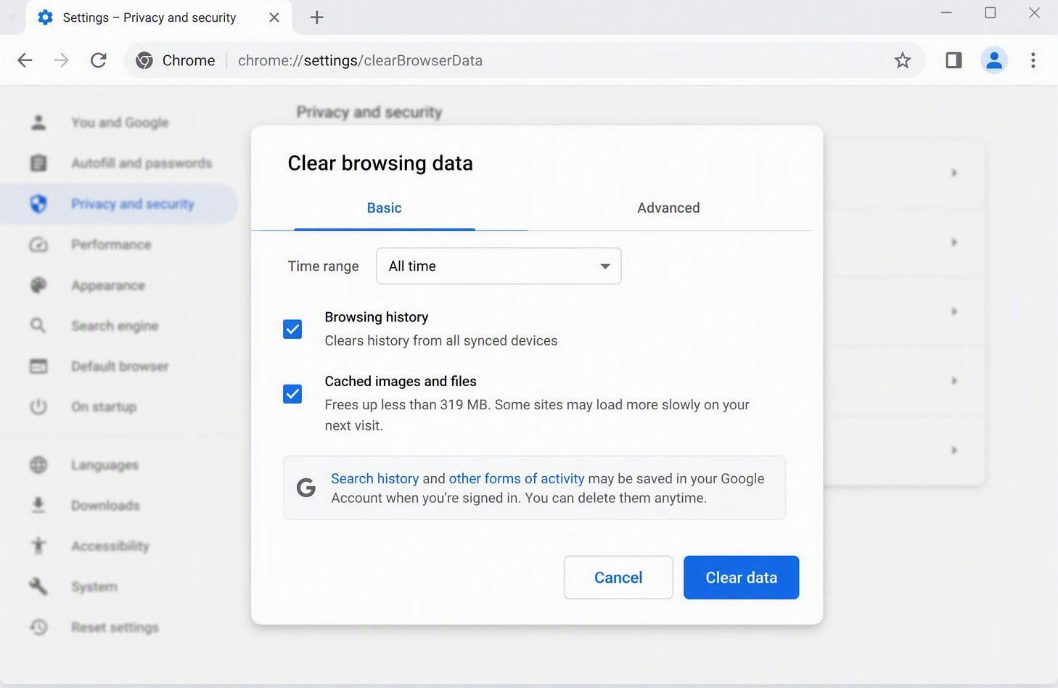Open the other forms of activity link
This screenshot has width=1058, height=688.
pyautogui.click(x=517, y=478)
